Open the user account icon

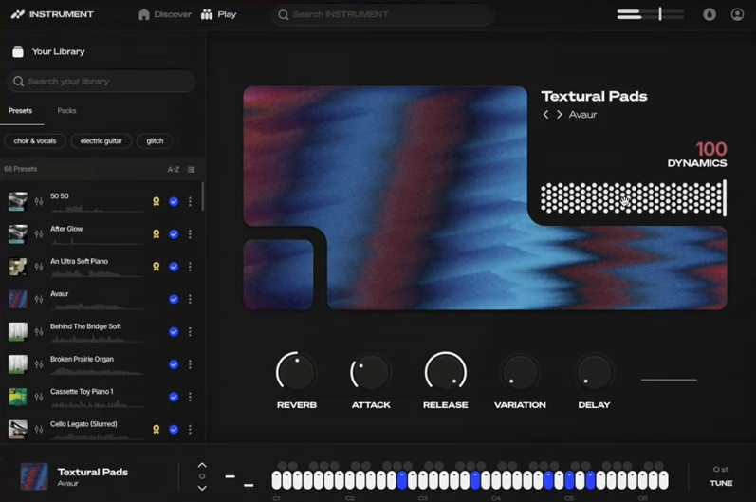click(x=737, y=14)
